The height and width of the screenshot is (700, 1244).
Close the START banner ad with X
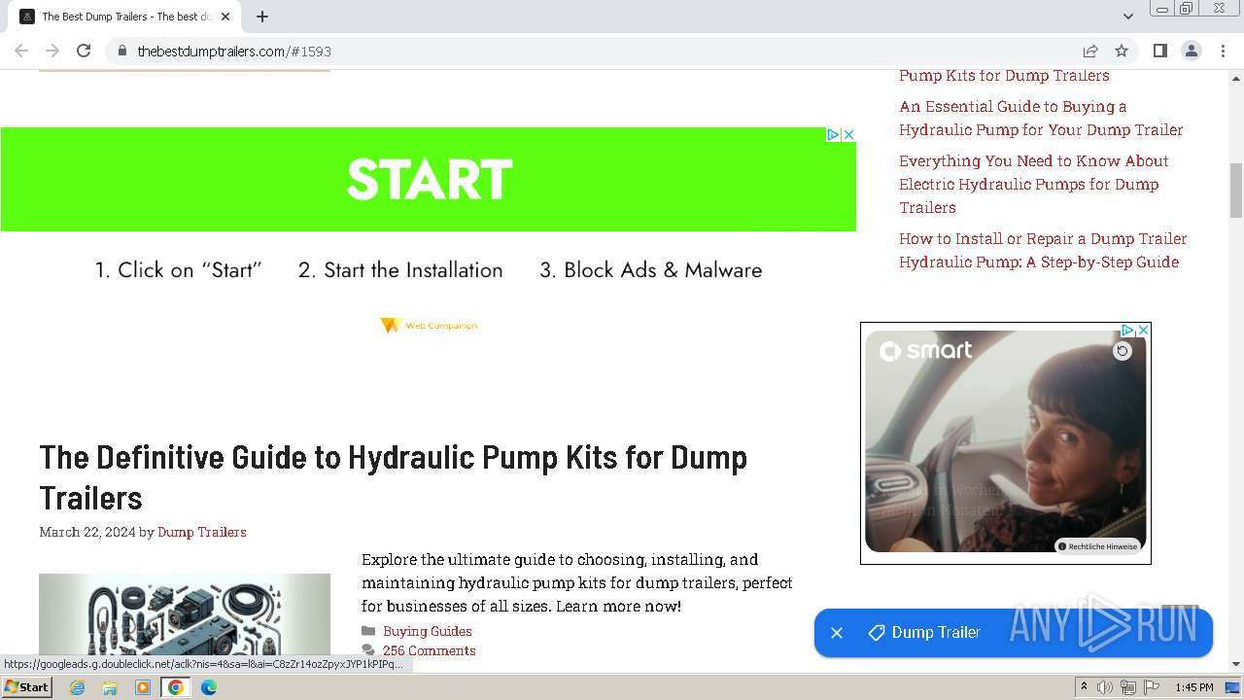pos(848,135)
